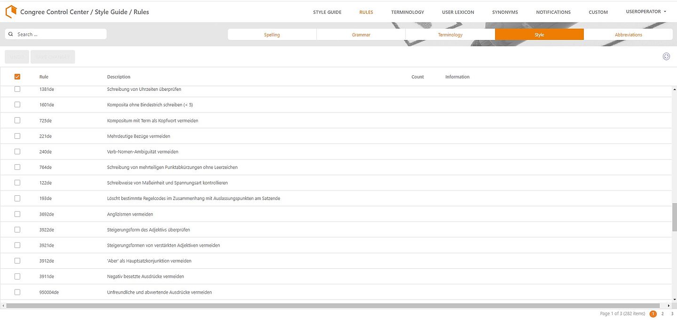Image resolution: width=677 pixels, height=320 pixels.
Task: Click the refresh icon at right
Action: (x=666, y=56)
